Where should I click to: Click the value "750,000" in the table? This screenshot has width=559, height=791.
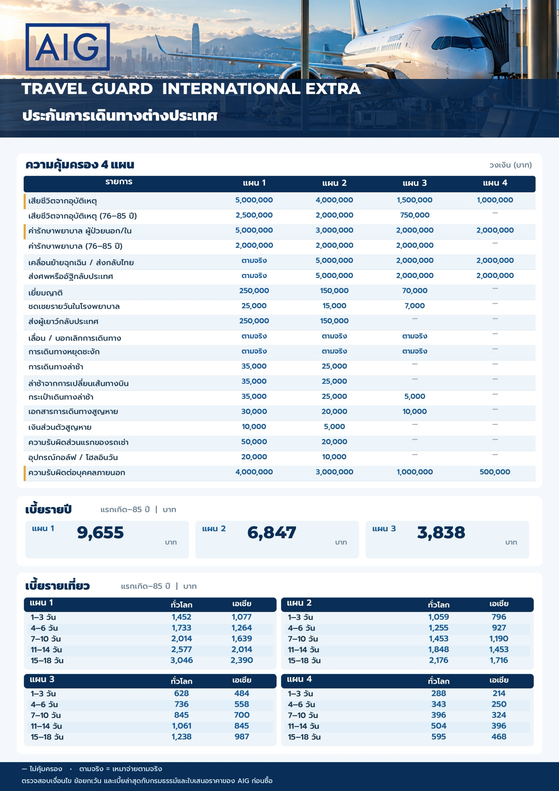click(x=415, y=215)
